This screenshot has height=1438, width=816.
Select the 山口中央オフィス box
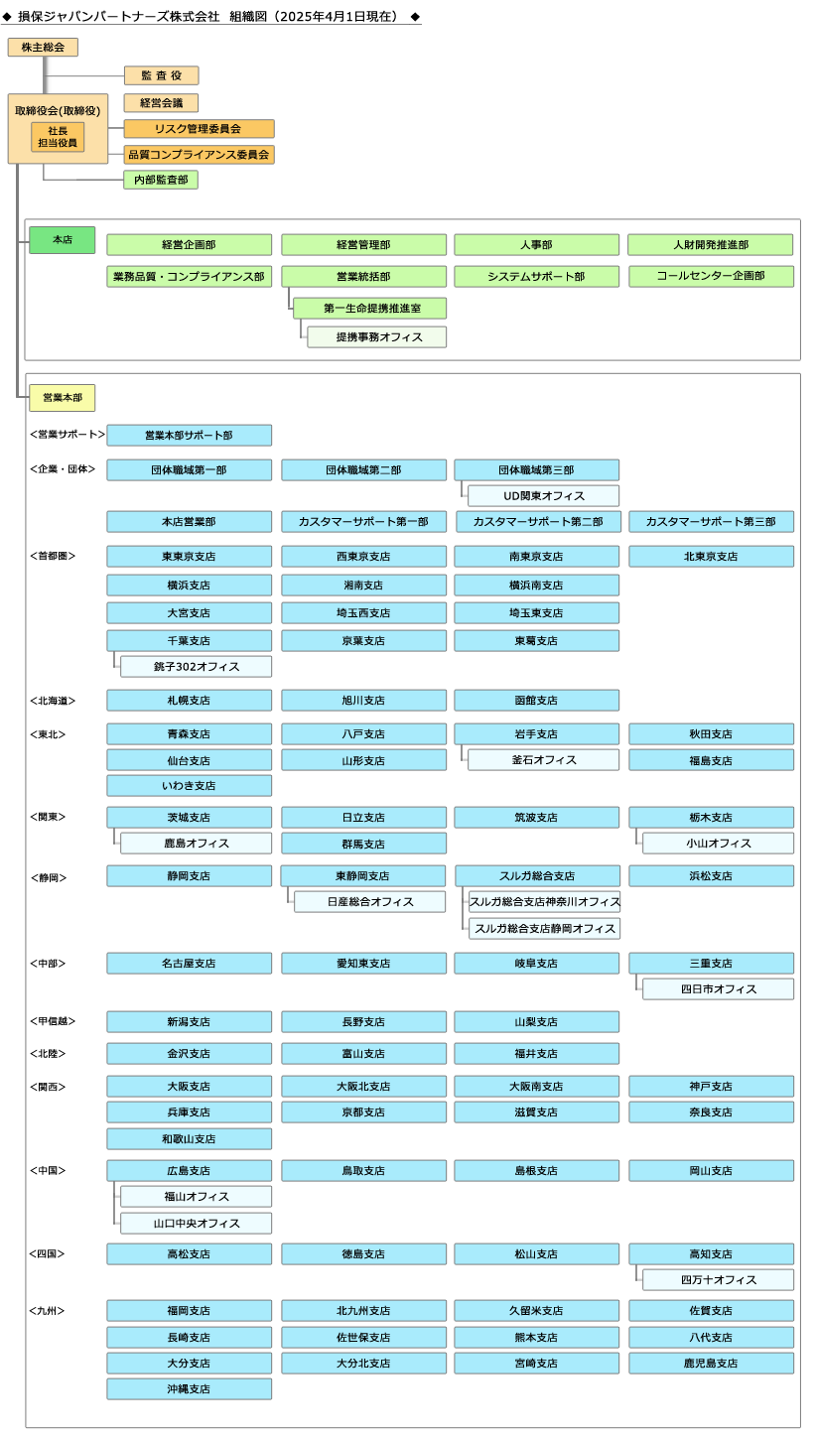pyautogui.click(x=197, y=1224)
